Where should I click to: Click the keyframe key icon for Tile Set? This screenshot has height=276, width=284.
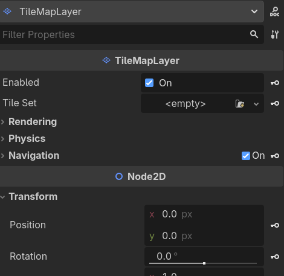275,103
